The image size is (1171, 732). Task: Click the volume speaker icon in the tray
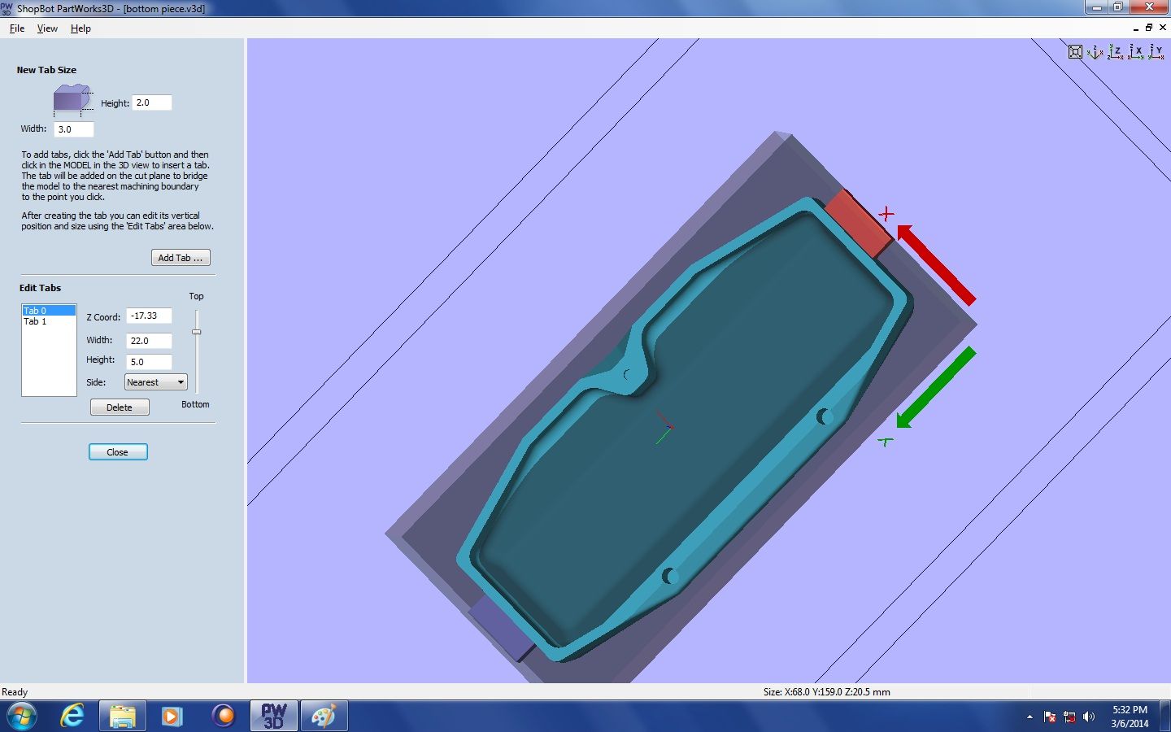point(1090,718)
